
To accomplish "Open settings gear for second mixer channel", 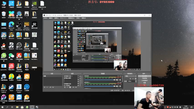I will (120, 86).
